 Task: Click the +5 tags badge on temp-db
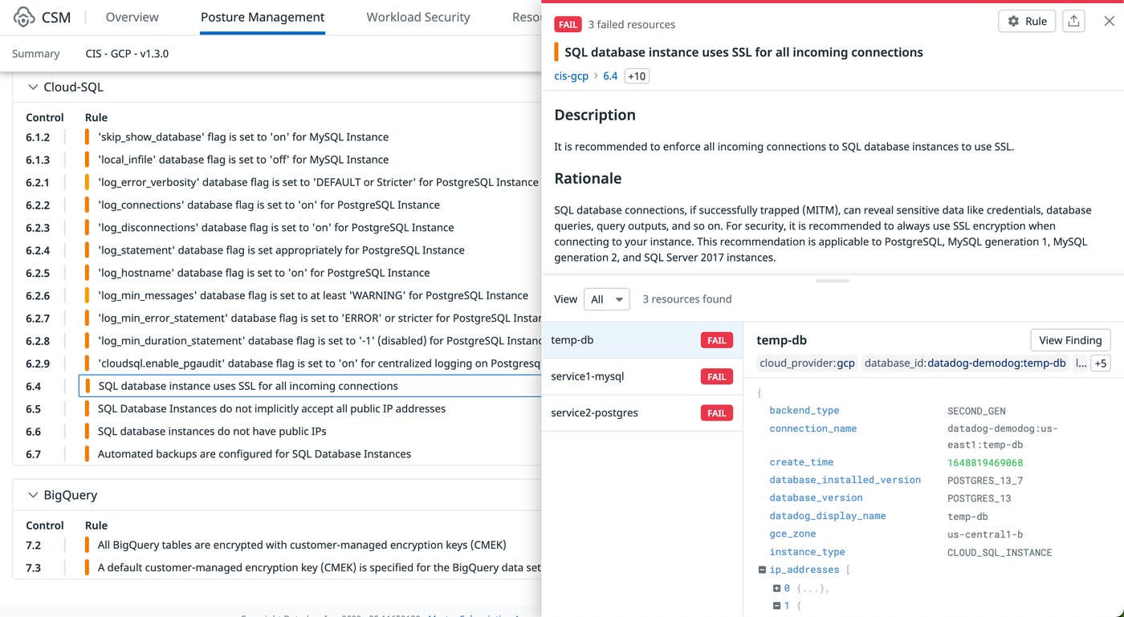tap(1101, 363)
